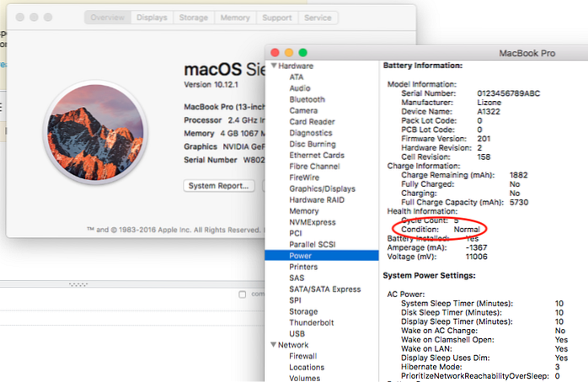Select Bluetooth in the Hardware list
The height and width of the screenshot is (382, 588).
click(x=306, y=99)
